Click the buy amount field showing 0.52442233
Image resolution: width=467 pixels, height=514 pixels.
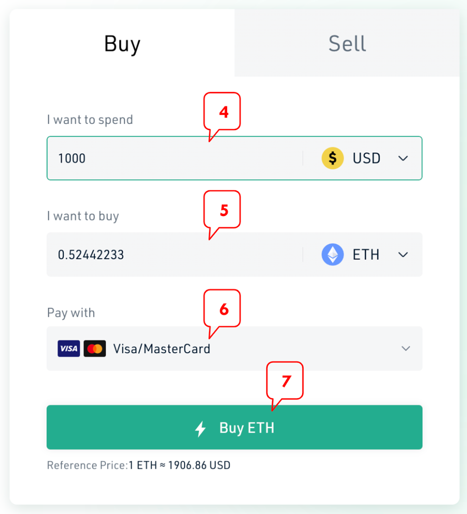175,255
